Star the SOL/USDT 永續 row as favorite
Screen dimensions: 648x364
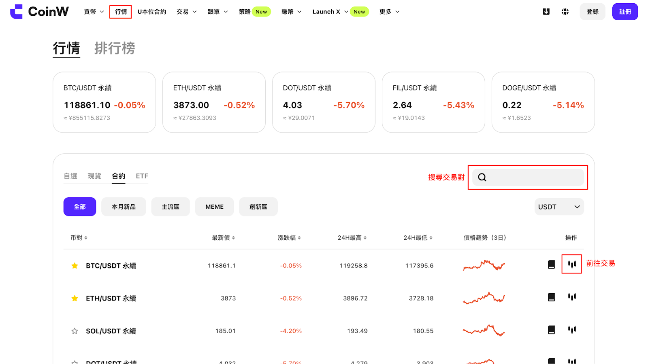coord(75,331)
